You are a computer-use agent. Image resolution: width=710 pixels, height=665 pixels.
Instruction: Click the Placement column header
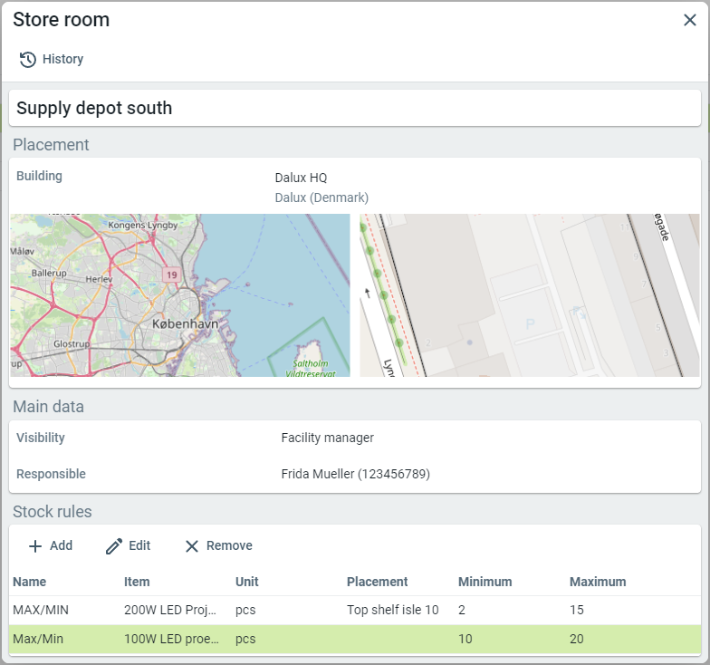click(x=377, y=582)
